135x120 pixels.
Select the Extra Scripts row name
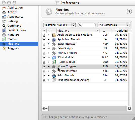click(x=65, y=48)
